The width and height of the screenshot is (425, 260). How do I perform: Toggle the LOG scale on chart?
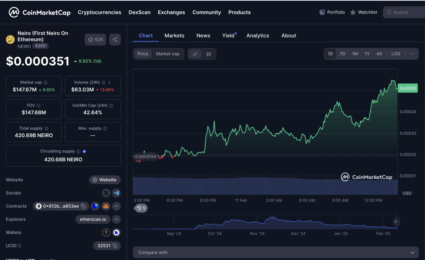tap(396, 54)
